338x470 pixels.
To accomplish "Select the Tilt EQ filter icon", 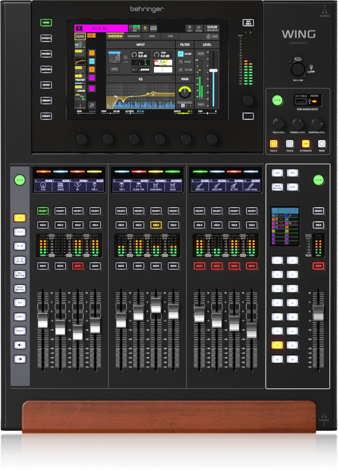I will pos(181,70).
